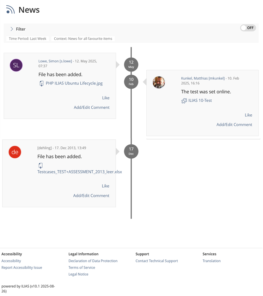Click the ILIAS 10-Test puzzle icon
263x296 pixels.
pos(184,101)
